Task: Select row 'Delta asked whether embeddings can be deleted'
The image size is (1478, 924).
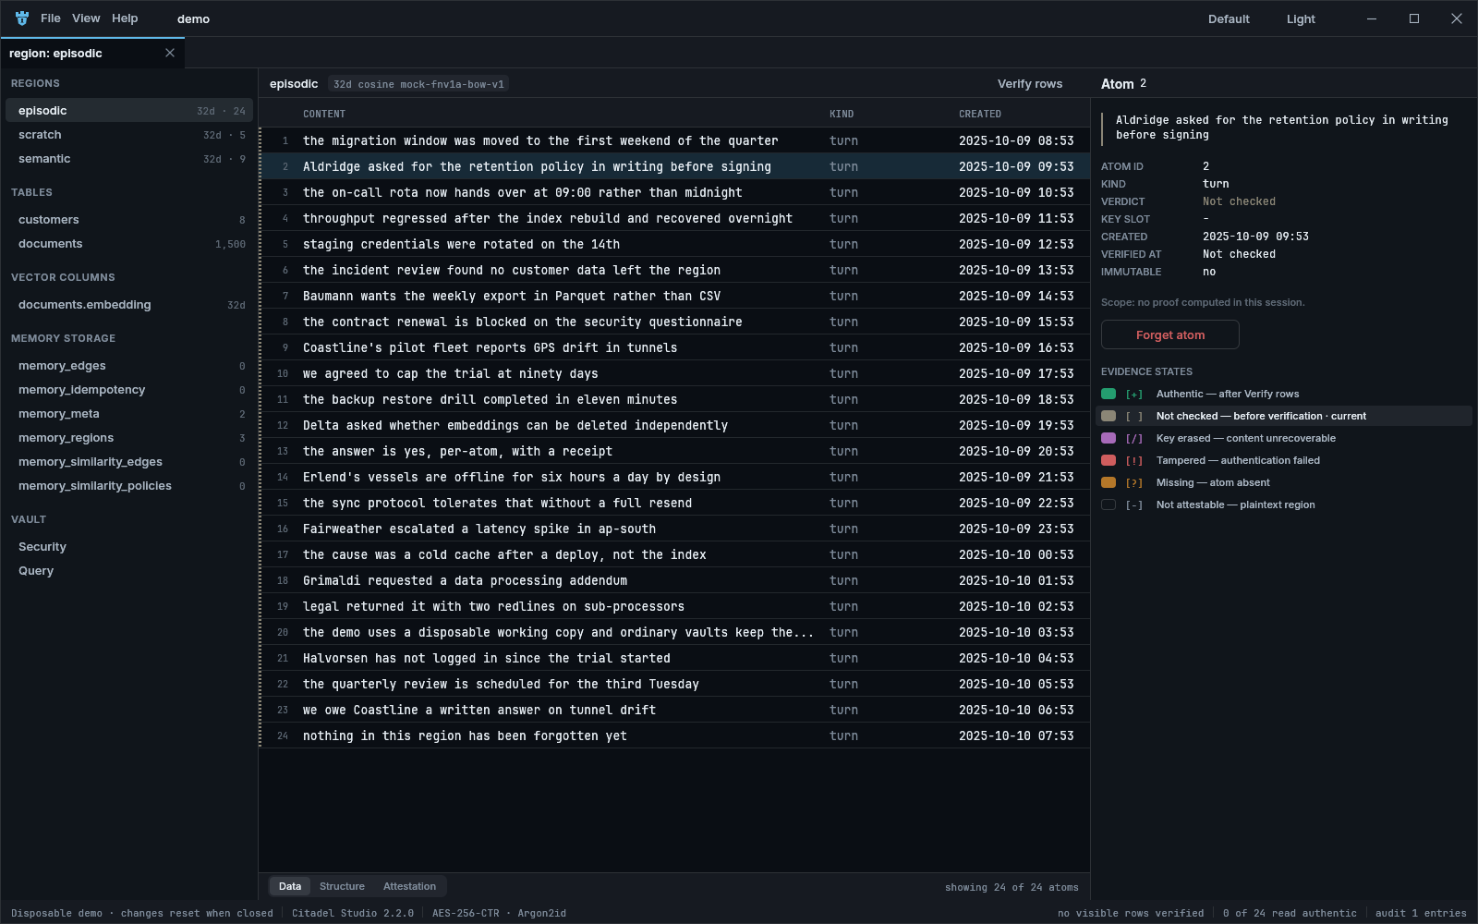Action: coord(674,425)
